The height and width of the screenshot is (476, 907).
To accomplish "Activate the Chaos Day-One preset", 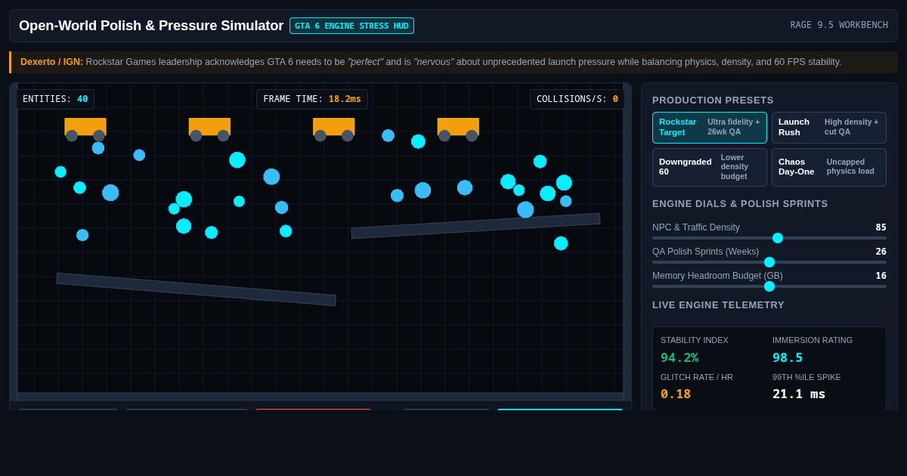I will pos(829,167).
